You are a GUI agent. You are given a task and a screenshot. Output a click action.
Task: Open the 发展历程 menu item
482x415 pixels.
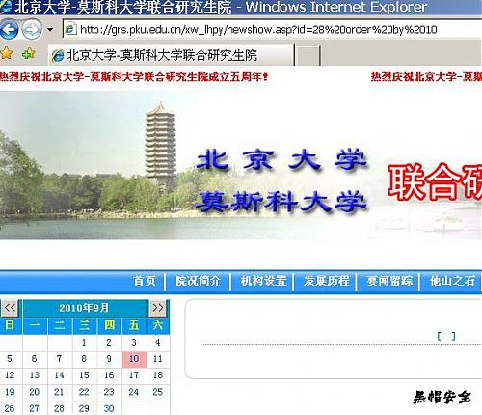pos(326,281)
